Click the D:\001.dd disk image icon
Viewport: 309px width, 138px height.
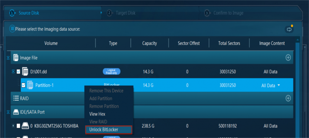click(25, 72)
